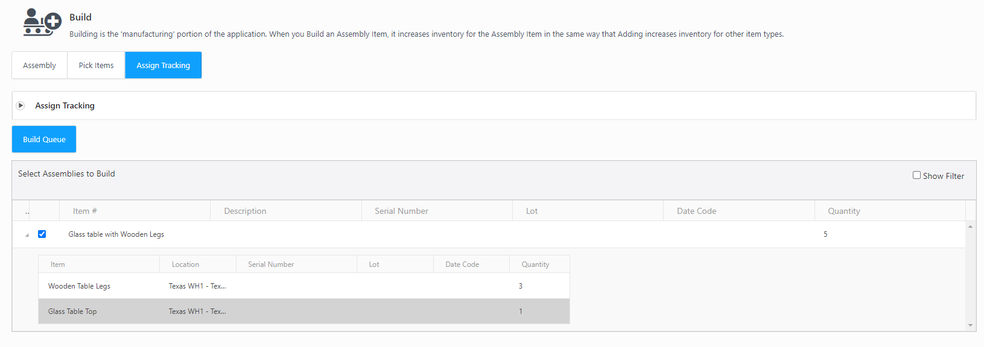Select the Glass Table Top row
Screen dimensions: 984x347
tap(72, 311)
